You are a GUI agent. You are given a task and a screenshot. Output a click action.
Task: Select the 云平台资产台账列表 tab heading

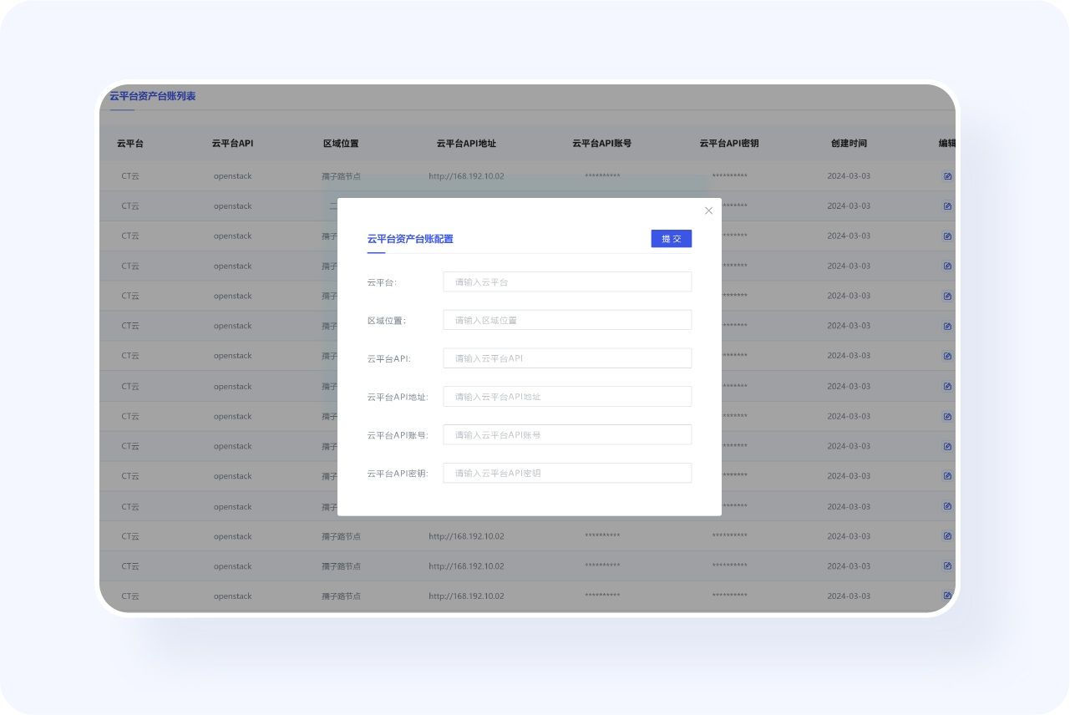click(x=152, y=96)
